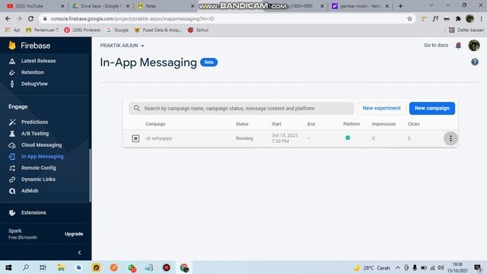
Task: Open File Explorer from the taskbar
Action: point(61,267)
